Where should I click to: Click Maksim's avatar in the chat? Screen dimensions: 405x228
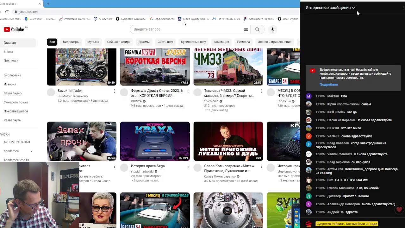tap(309, 96)
